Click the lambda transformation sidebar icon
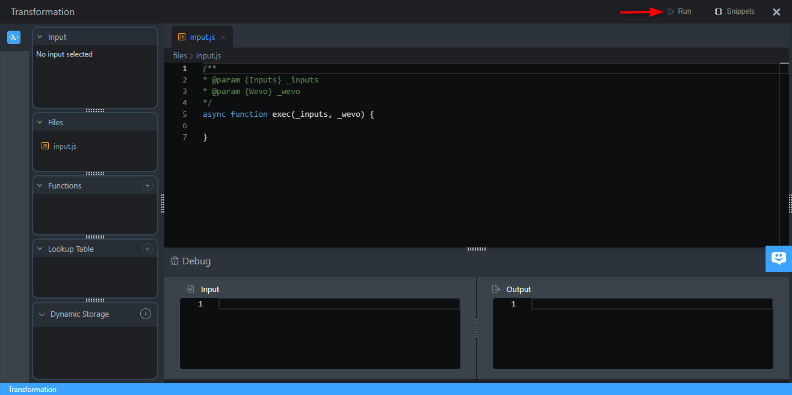The image size is (792, 395). click(x=14, y=37)
